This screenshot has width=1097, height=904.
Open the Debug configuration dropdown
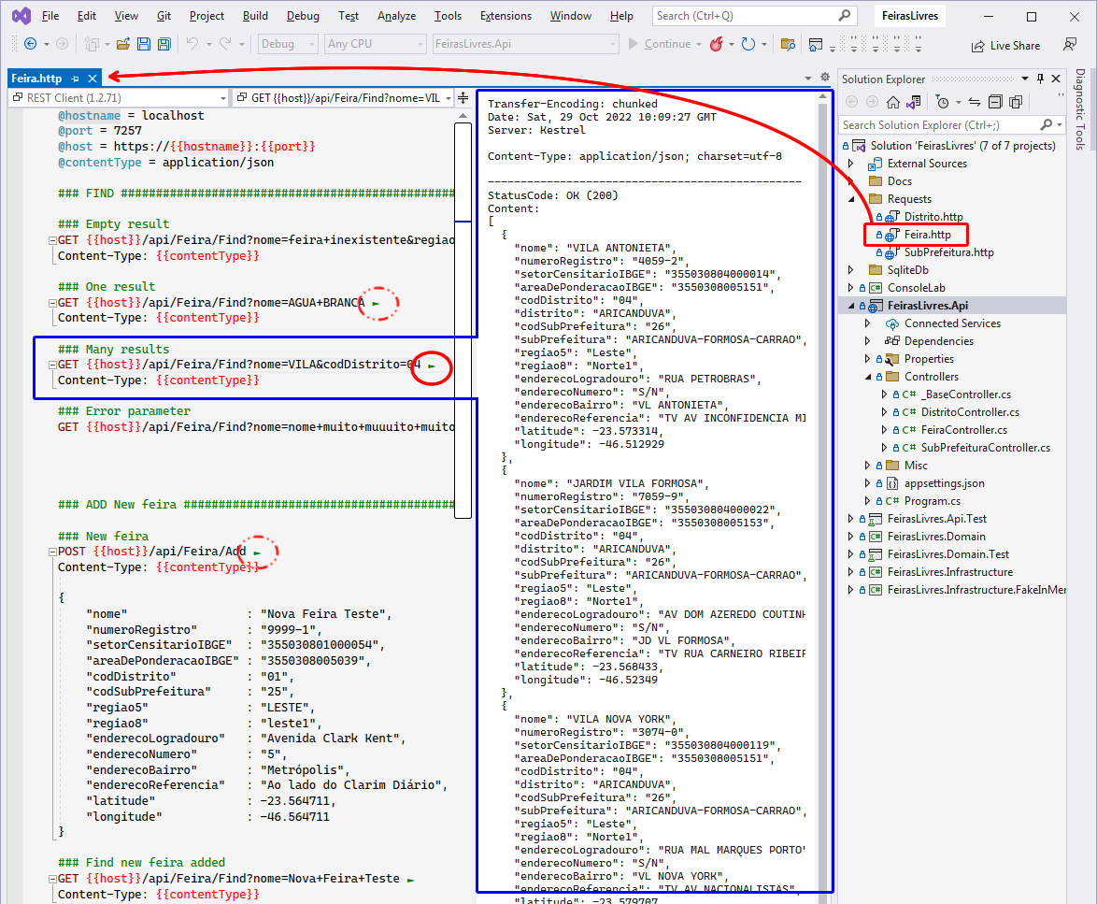(x=288, y=44)
